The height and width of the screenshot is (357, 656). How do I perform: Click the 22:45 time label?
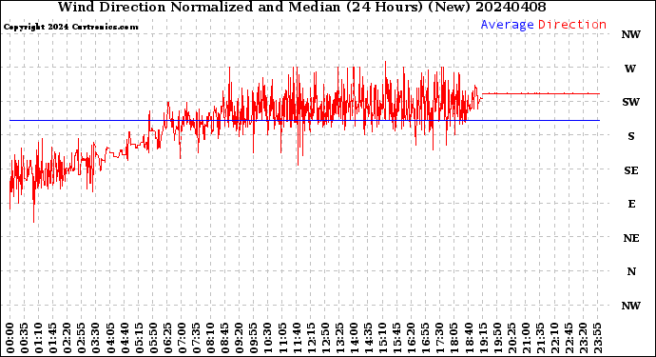point(569,338)
